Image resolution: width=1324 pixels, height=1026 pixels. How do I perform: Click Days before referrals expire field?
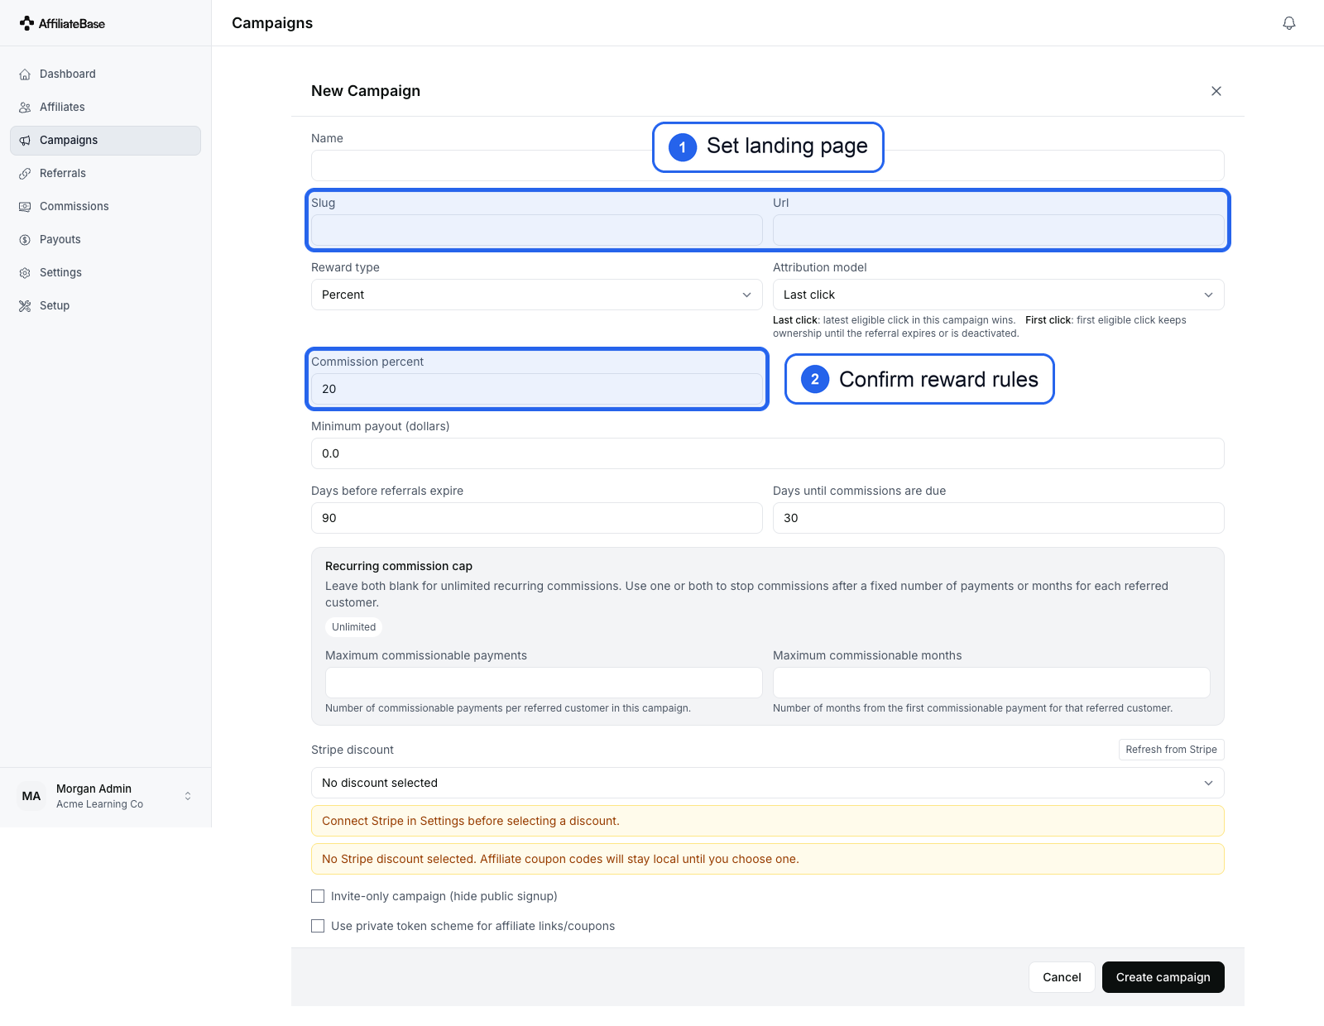point(537,518)
